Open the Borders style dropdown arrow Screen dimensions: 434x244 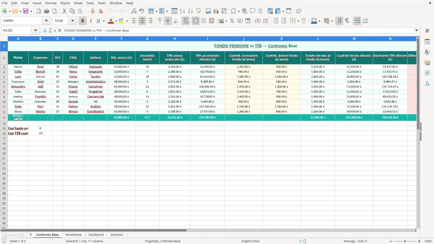[298, 21]
